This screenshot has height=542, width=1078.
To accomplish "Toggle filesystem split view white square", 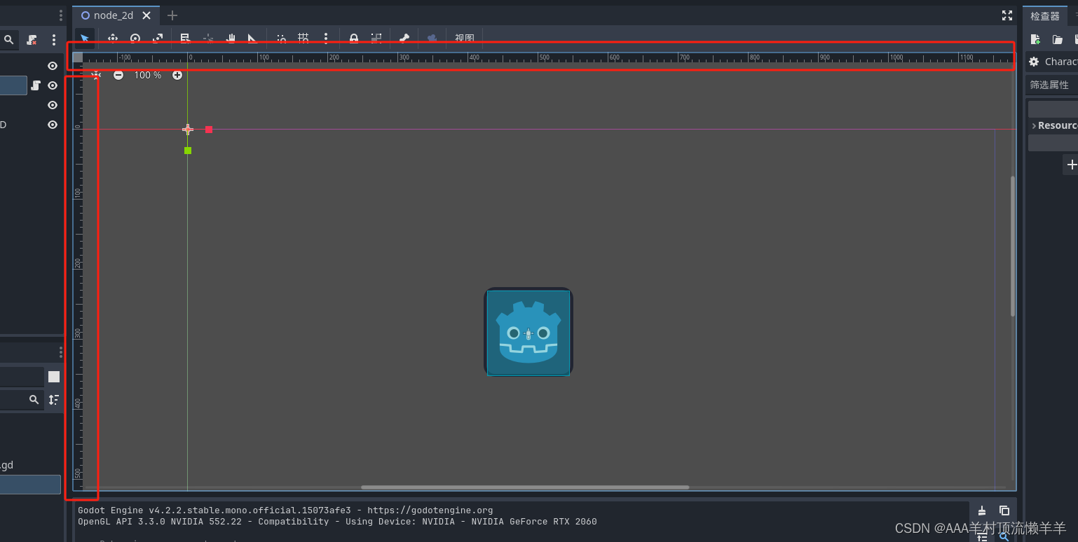I will [x=54, y=377].
